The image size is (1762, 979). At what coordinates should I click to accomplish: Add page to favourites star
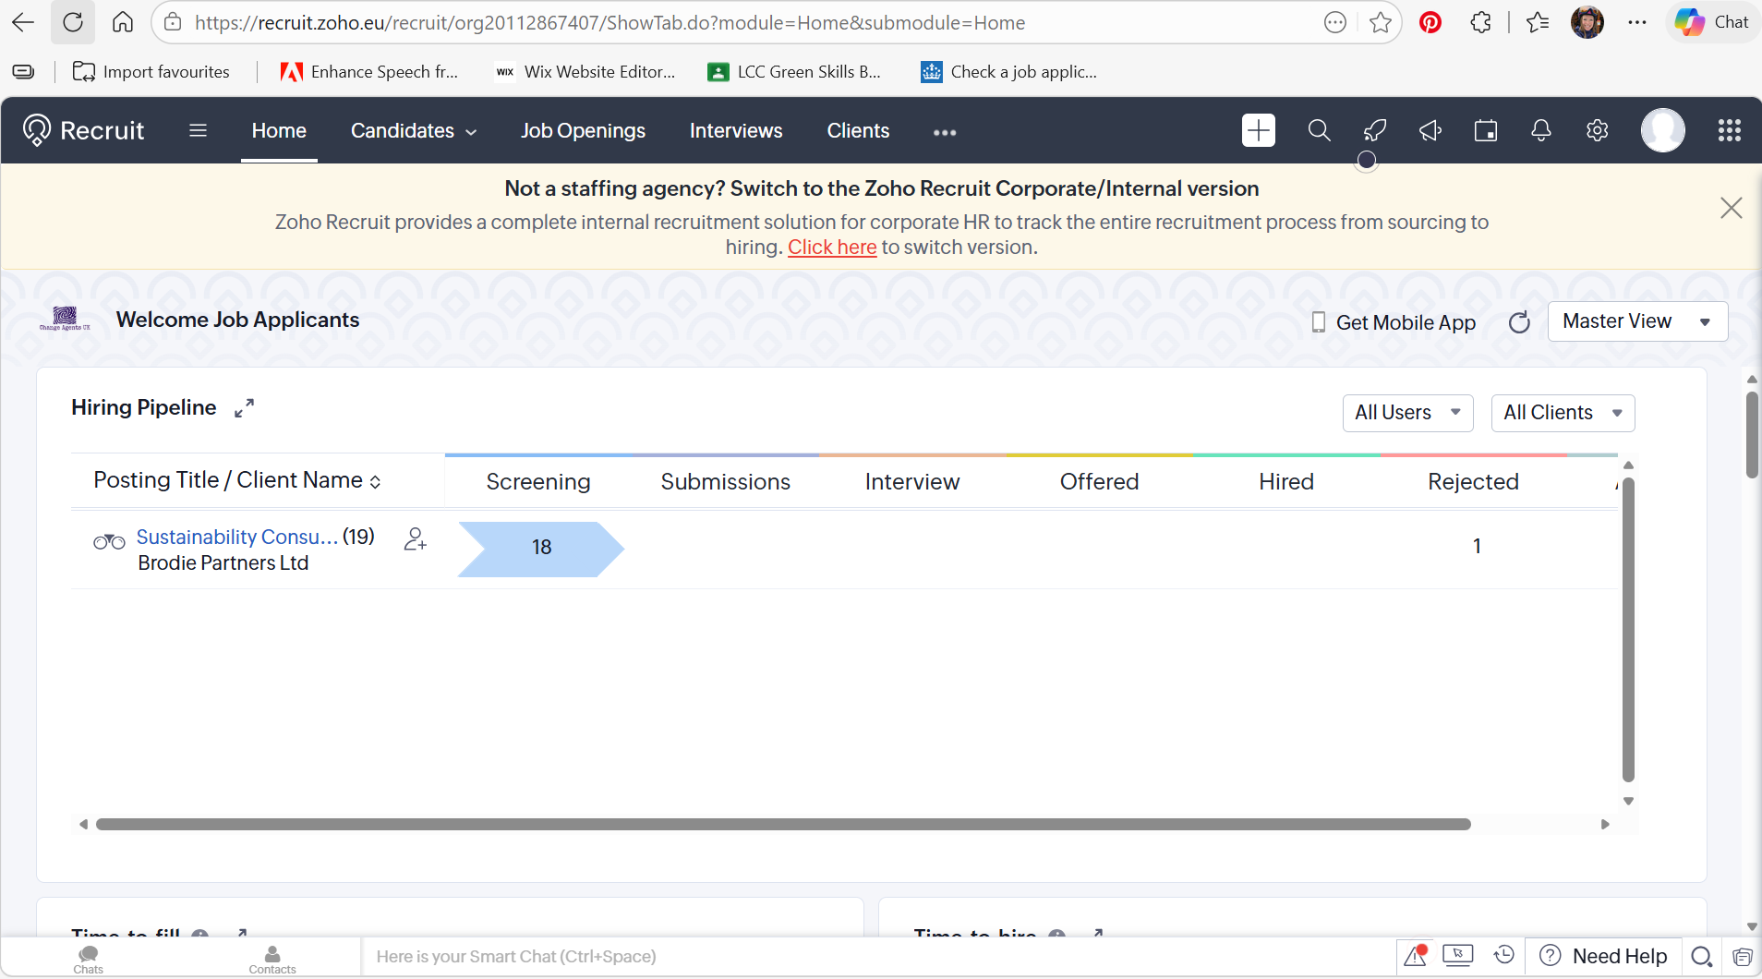(1381, 22)
